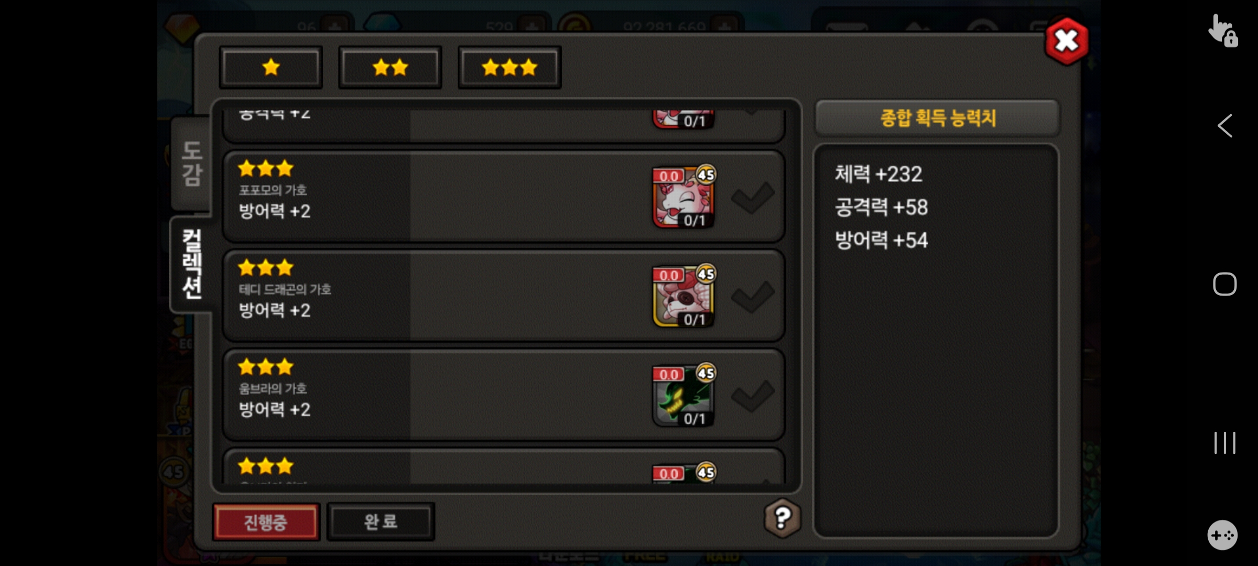The height and width of the screenshot is (566, 1258).
Task: Select the two-star filter tab
Action: click(390, 68)
